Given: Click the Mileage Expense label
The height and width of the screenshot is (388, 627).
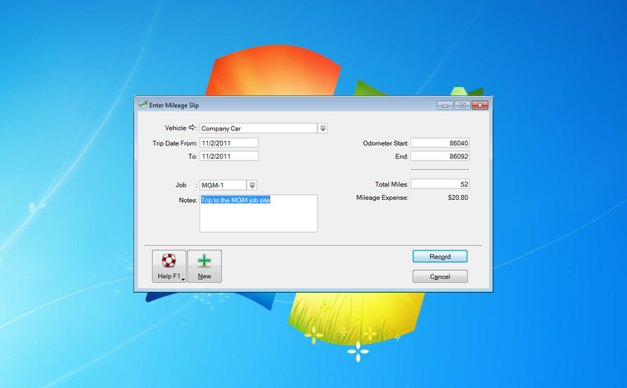Looking at the screenshot, I should [382, 198].
